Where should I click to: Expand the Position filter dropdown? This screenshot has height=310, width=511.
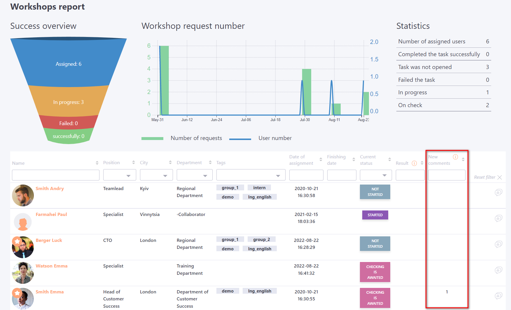pos(120,175)
